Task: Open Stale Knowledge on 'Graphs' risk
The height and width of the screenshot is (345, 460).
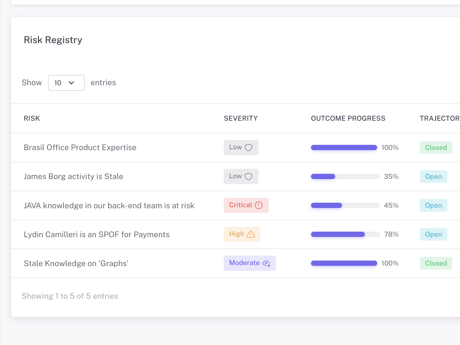Action: click(x=76, y=263)
